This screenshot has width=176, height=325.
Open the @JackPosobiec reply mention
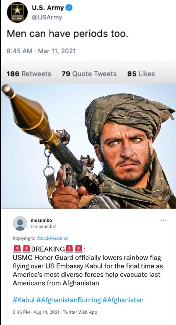(x=52, y=238)
